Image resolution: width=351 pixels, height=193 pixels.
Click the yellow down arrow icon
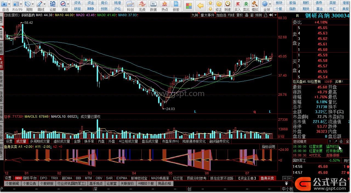(x=210, y=9)
